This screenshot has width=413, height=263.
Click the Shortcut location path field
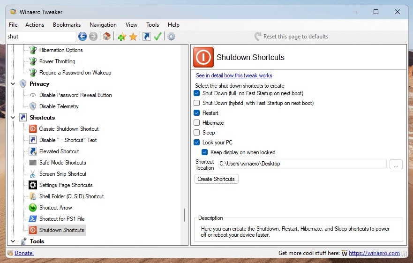(x=302, y=164)
